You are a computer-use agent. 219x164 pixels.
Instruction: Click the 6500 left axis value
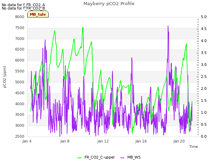tap(20, 49)
